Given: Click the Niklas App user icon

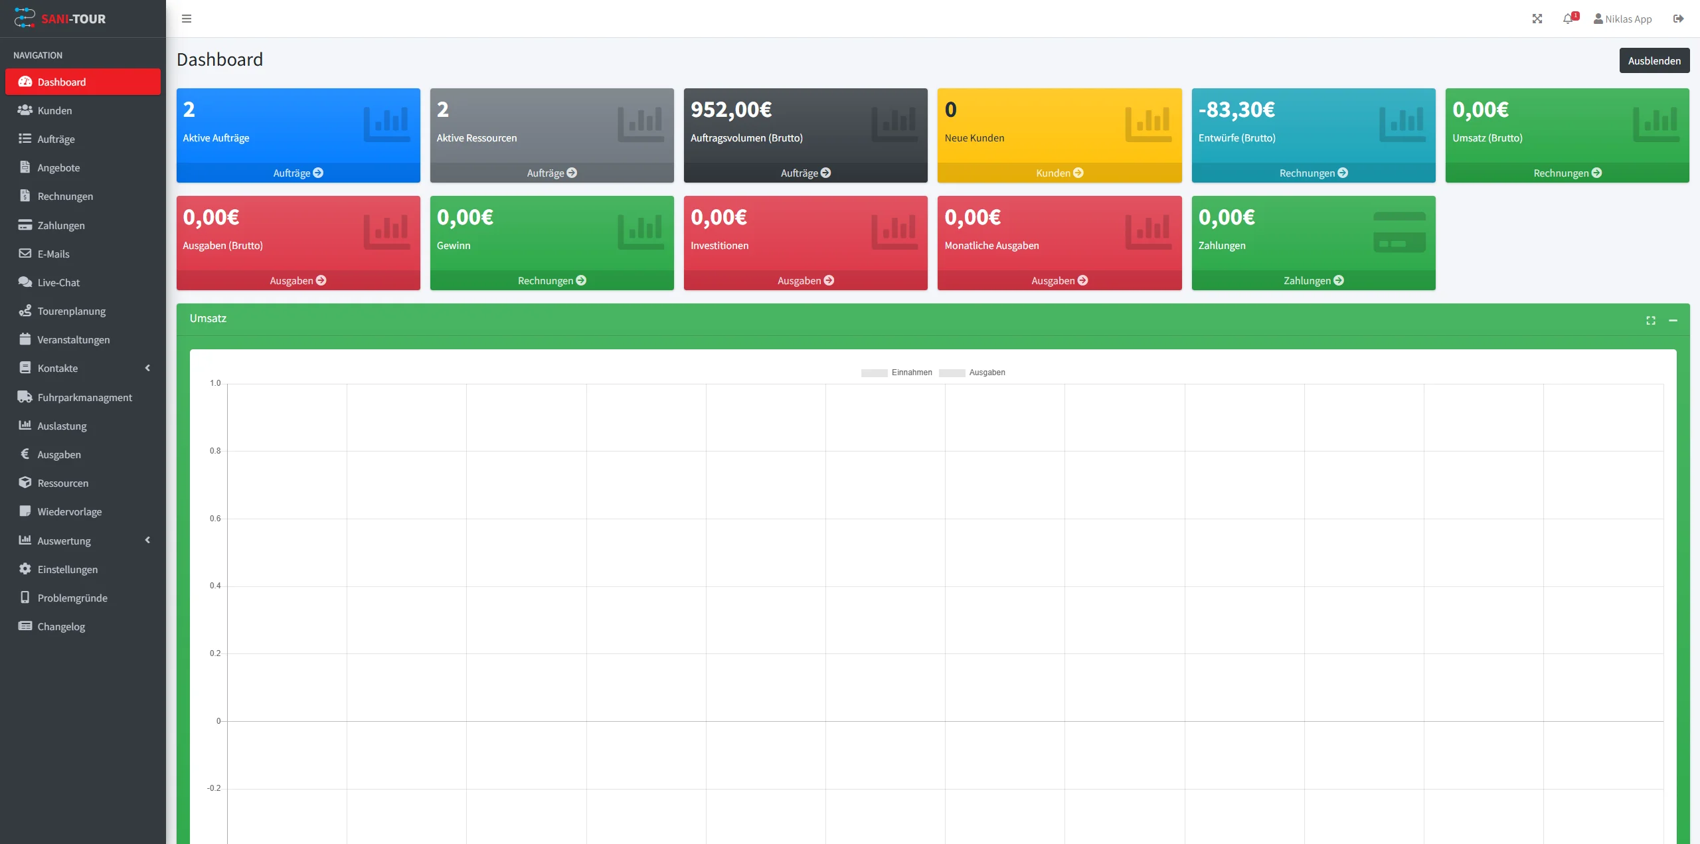Looking at the screenshot, I should pyautogui.click(x=1598, y=19).
